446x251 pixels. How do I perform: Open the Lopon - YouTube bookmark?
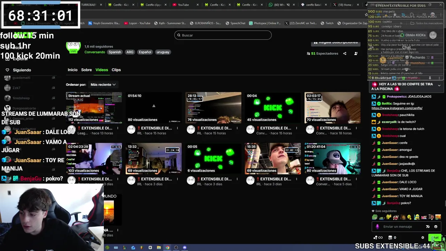pyautogui.click(x=137, y=23)
